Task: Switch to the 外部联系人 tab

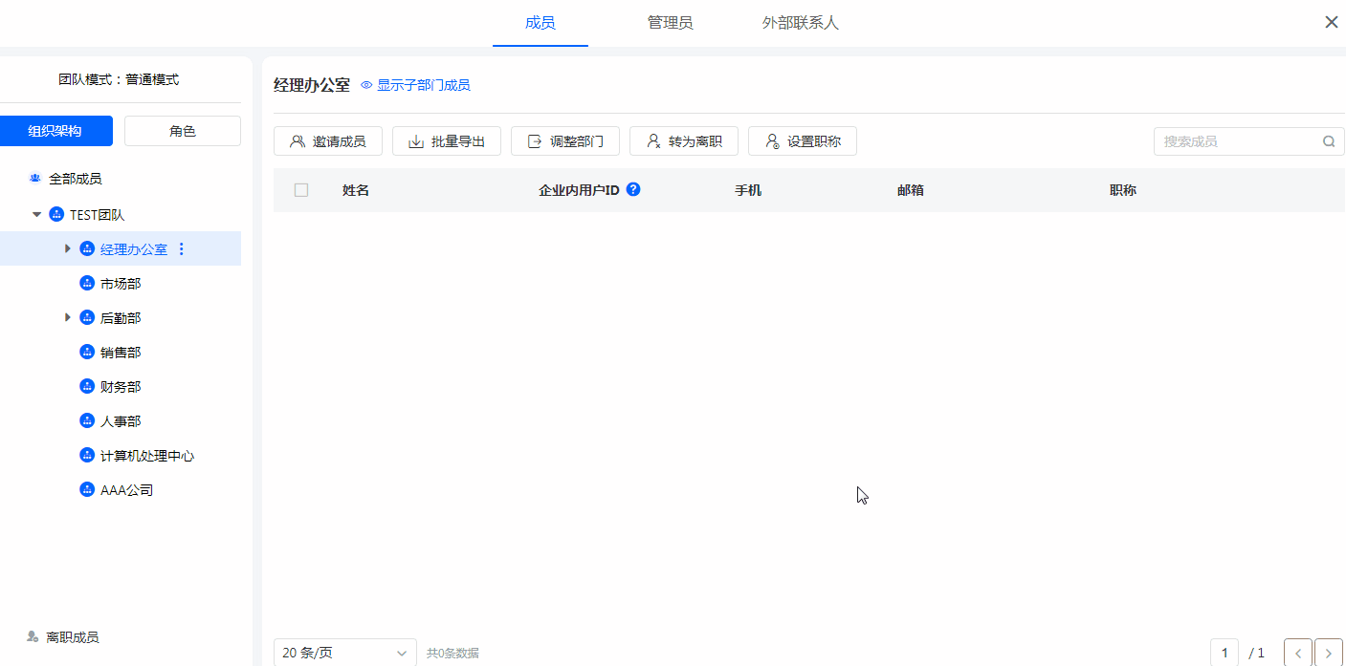Action: click(800, 23)
